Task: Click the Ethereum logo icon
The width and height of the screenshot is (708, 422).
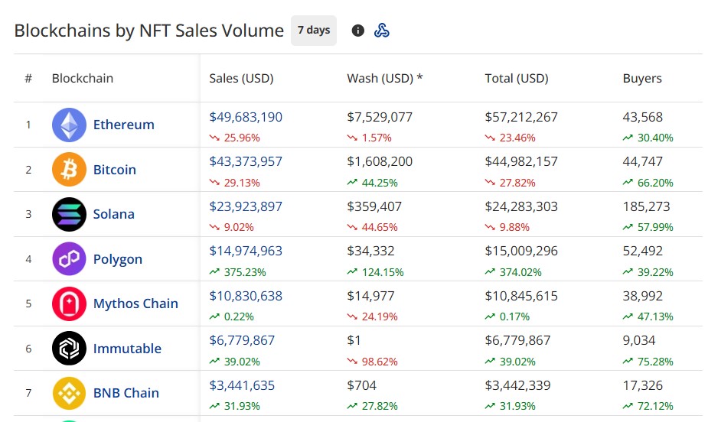Action: 69,125
